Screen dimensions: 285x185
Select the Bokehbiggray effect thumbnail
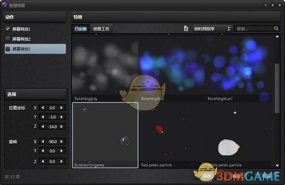105,68
